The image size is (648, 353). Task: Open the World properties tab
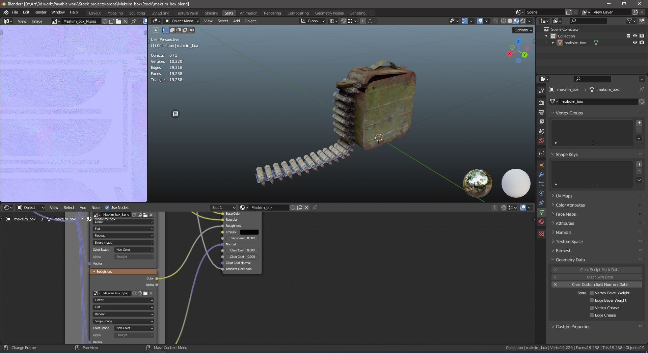[x=541, y=140]
